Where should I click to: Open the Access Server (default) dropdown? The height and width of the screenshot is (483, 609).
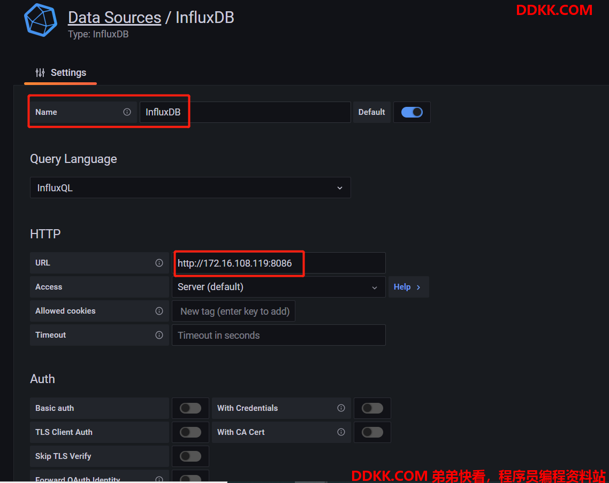click(278, 287)
